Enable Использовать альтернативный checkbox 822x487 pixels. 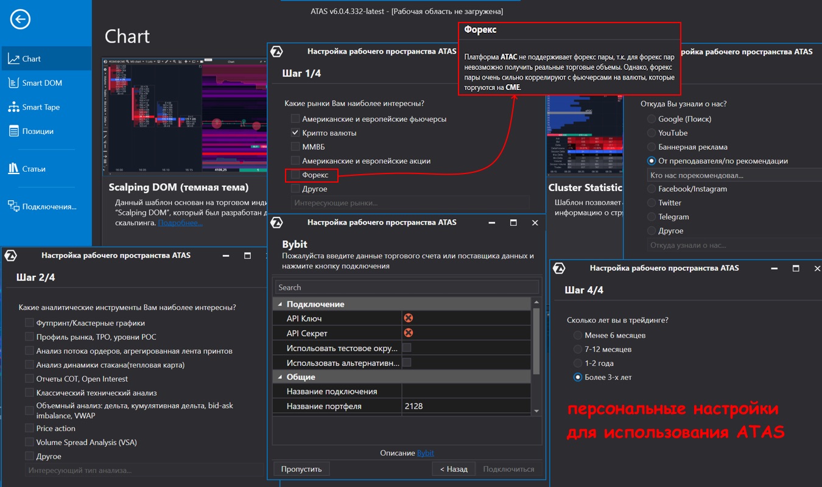pyautogui.click(x=407, y=362)
